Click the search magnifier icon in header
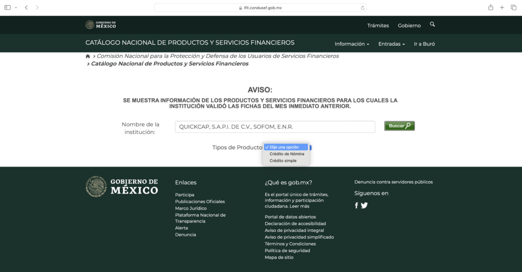This screenshot has width=522, height=272. coord(432,24)
